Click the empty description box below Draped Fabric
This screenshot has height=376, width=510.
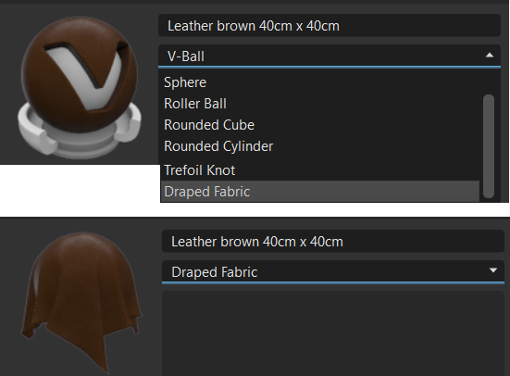click(333, 333)
